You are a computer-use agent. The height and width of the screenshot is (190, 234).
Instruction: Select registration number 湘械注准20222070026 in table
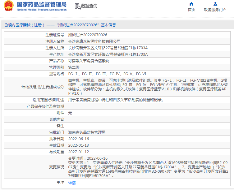[88, 35]
